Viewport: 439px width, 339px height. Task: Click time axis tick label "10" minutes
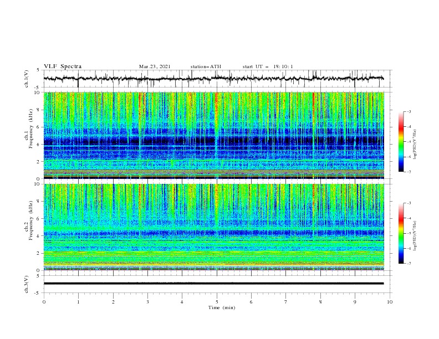(390, 302)
